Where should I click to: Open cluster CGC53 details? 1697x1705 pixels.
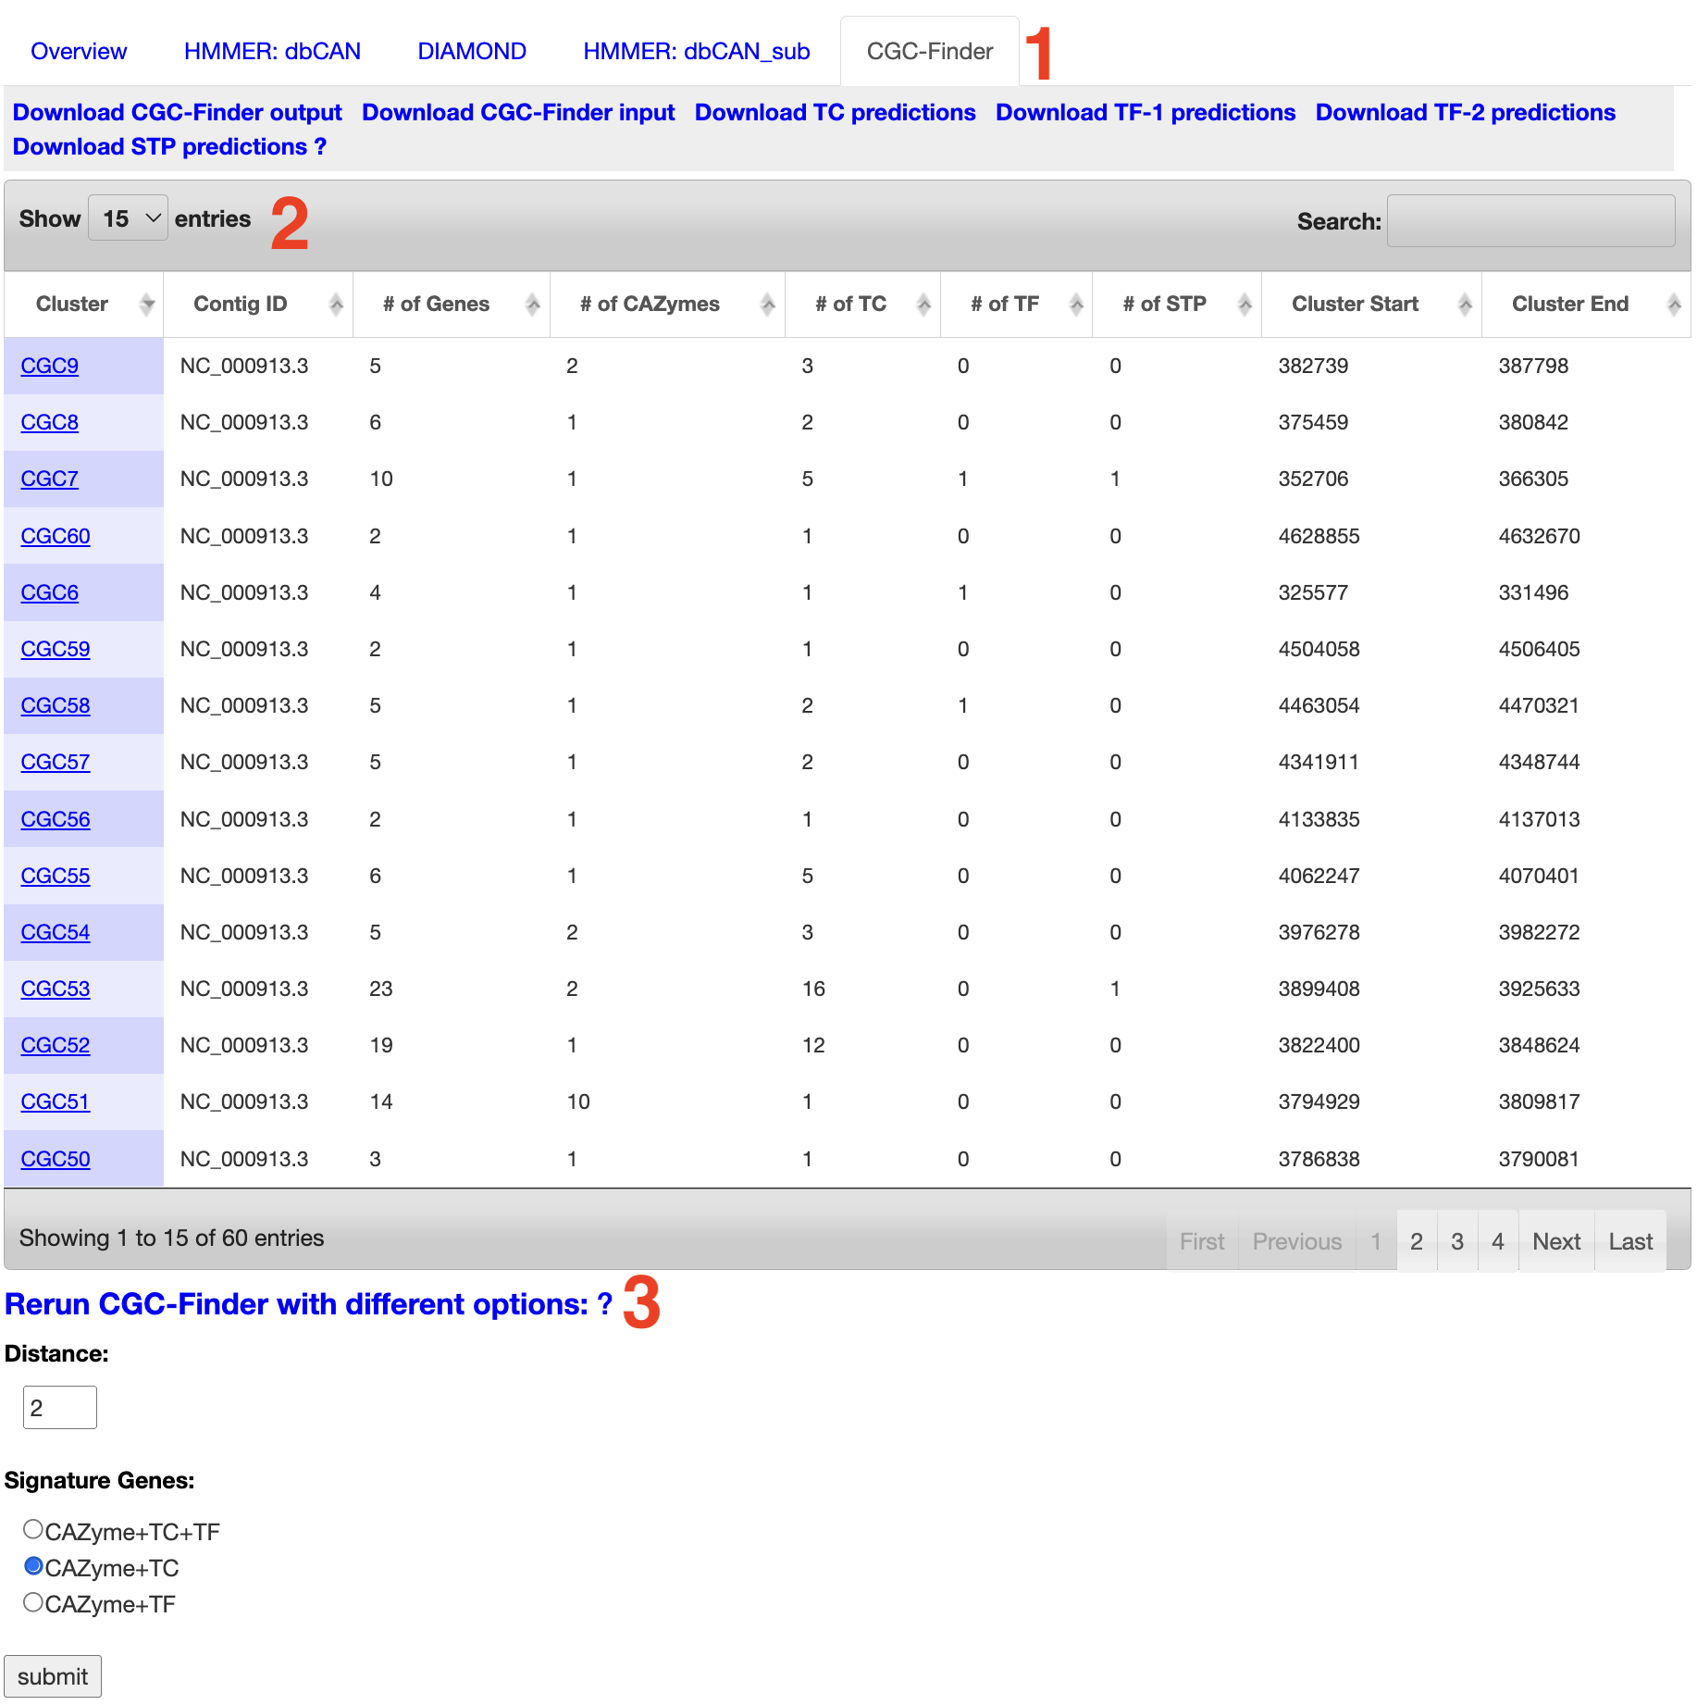point(55,989)
